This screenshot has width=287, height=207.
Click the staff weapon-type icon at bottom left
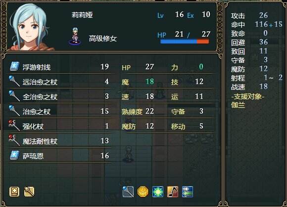29,192
